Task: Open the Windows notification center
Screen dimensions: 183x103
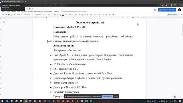Action: tap(180, 101)
